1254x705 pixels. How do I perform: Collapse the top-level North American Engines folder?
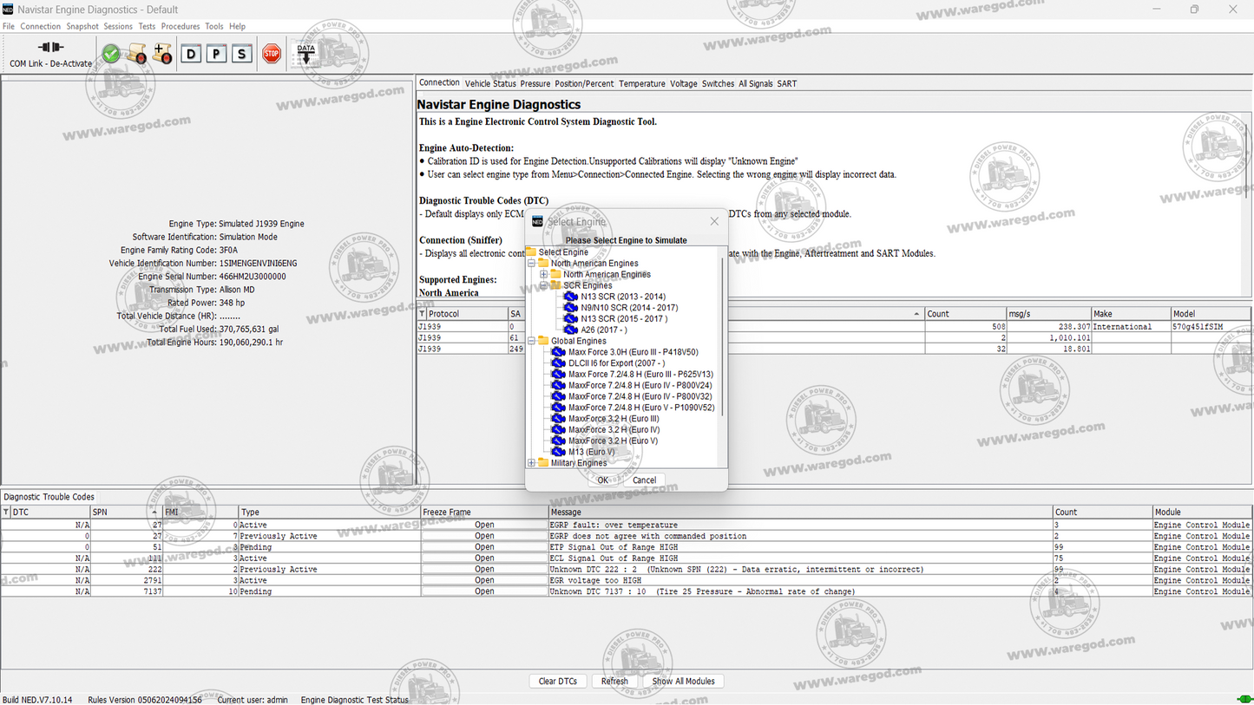(x=532, y=264)
